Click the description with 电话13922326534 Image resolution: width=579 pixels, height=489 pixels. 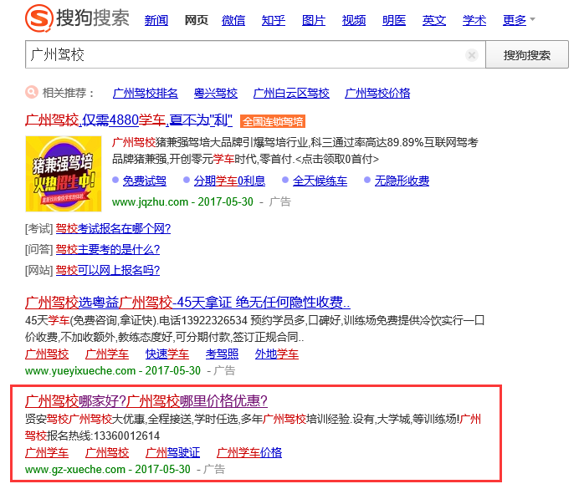[255, 329]
